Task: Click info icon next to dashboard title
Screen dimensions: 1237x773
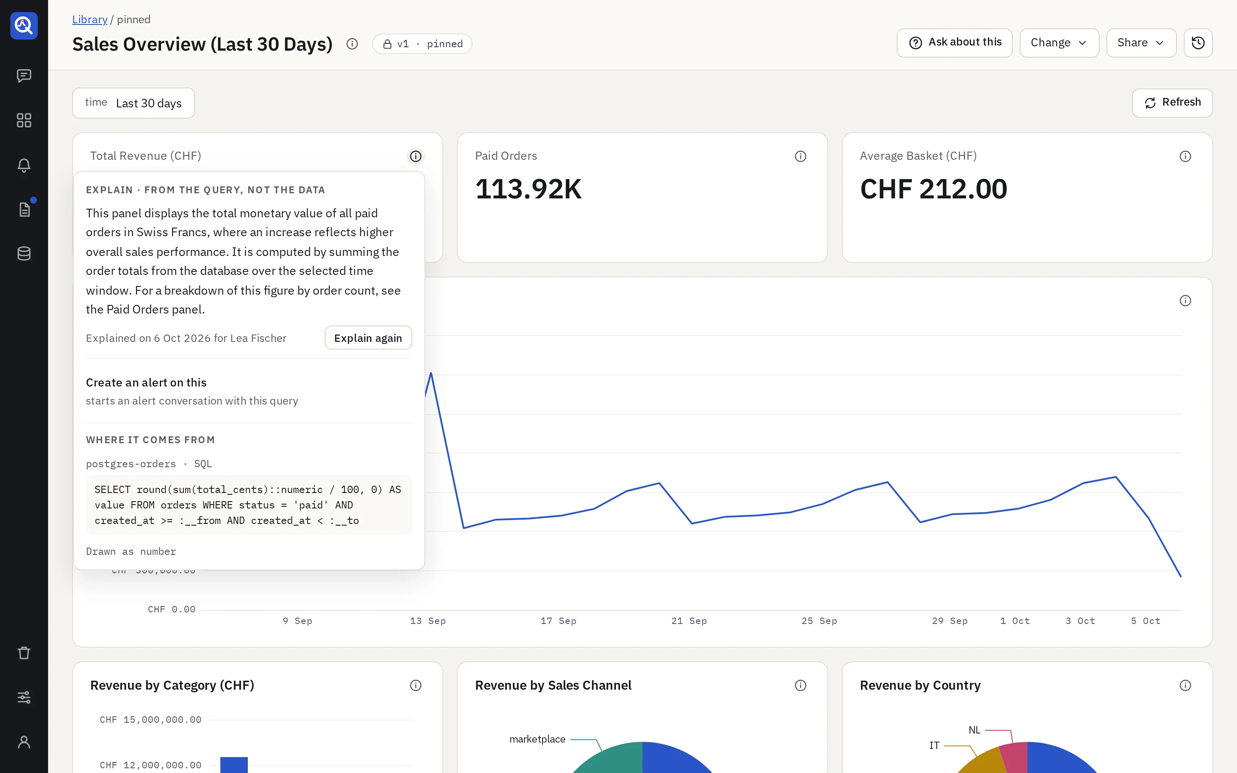Action: pyautogui.click(x=352, y=44)
